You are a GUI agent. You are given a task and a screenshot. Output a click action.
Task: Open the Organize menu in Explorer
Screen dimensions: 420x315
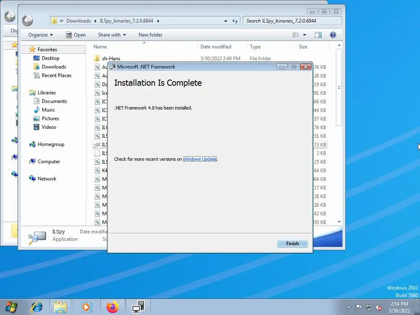[41, 35]
